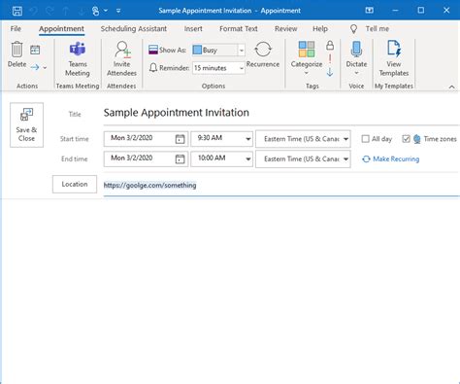Open the 10:00 AM end time dropdown

point(248,159)
